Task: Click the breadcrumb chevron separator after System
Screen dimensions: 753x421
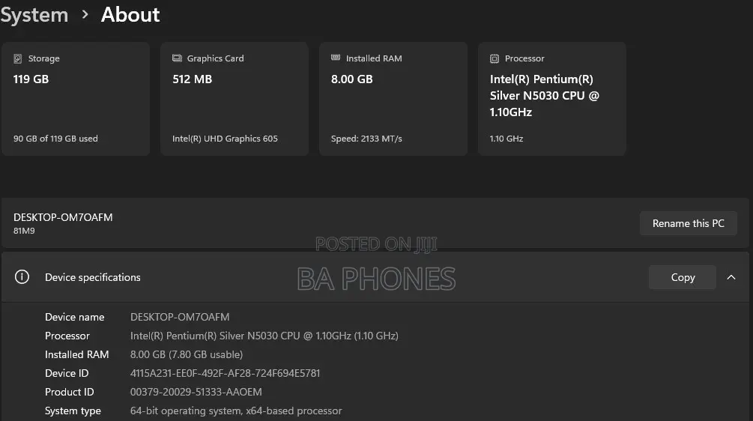Action: [x=85, y=15]
